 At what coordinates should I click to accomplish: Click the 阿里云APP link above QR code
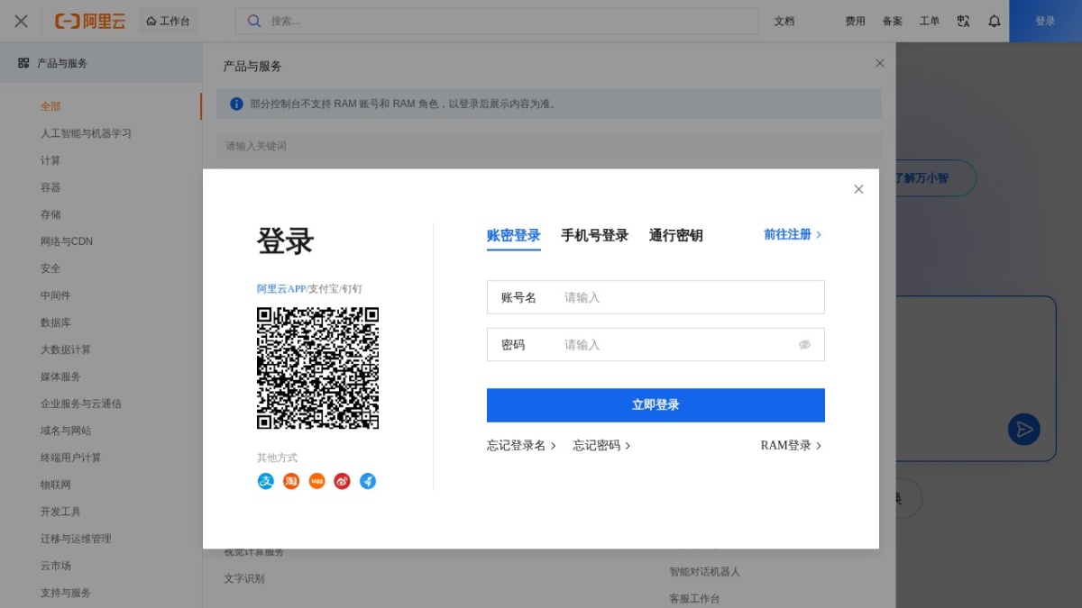(281, 289)
